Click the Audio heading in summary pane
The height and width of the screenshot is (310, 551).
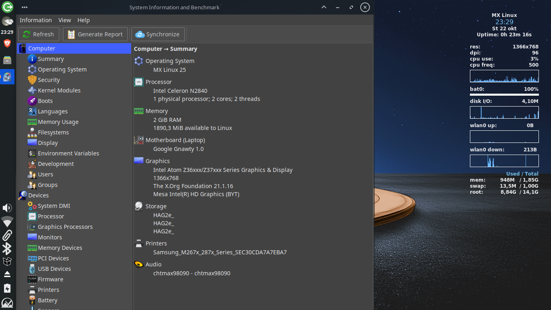coord(153,264)
